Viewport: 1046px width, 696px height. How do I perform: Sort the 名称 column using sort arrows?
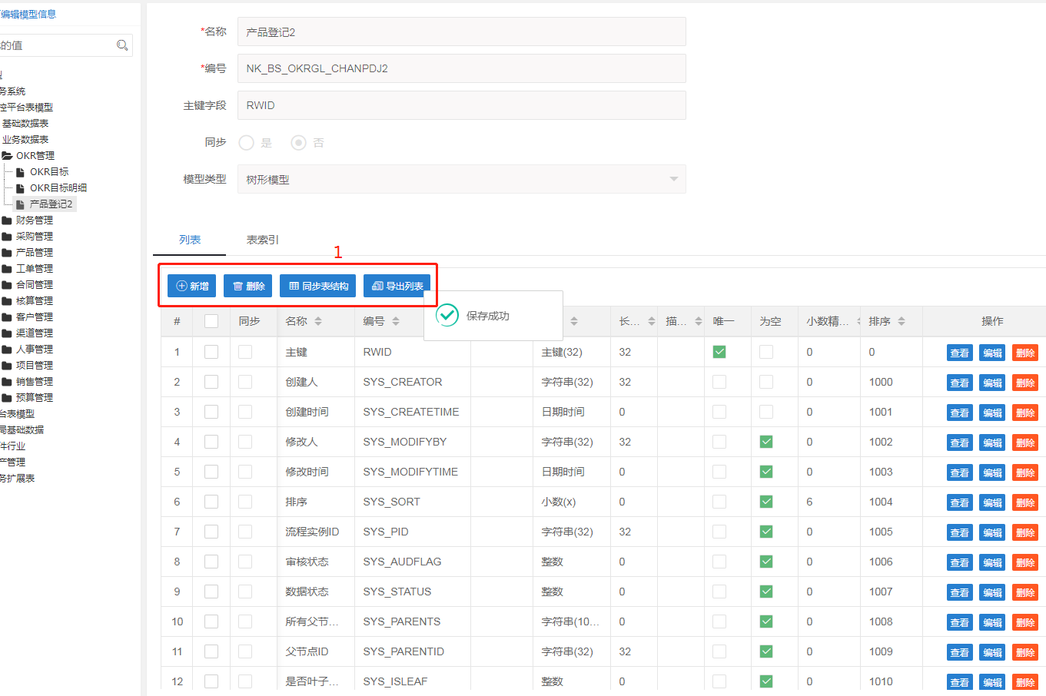pos(318,321)
